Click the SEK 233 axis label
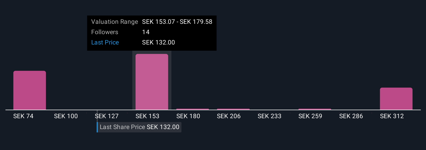Viewport: 426px width, 150px height. pos(270,116)
